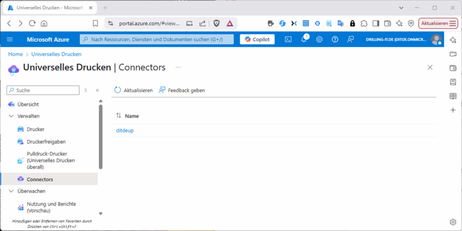The height and width of the screenshot is (231, 462).
Task: Clear the sidebar search with the X icon
Action: pyautogui.click(x=85, y=90)
